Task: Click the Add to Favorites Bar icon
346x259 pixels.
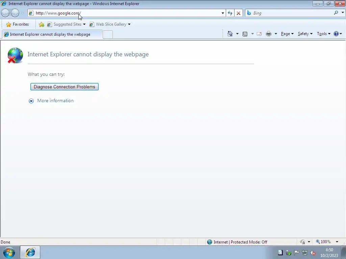Action: pyautogui.click(x=41, y=24)
